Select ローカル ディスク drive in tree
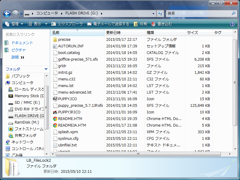Image resolution: width=240 pixels, height=180 pixels. coord(29,89)
